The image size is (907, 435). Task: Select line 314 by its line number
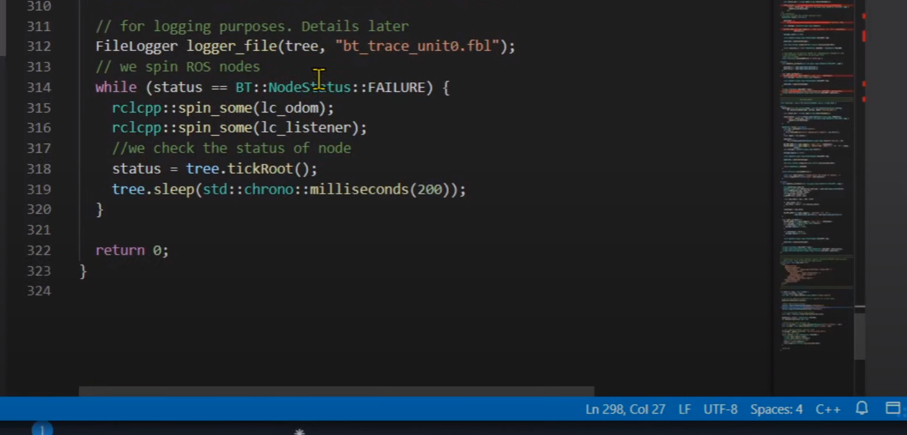(x=39, y=88)
